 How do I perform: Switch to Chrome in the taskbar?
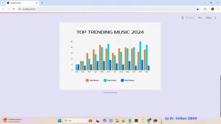(149, 121)
